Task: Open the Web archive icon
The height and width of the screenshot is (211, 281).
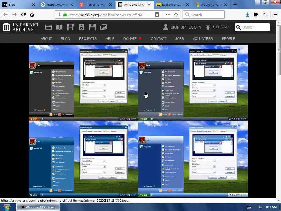Action: 49,27
